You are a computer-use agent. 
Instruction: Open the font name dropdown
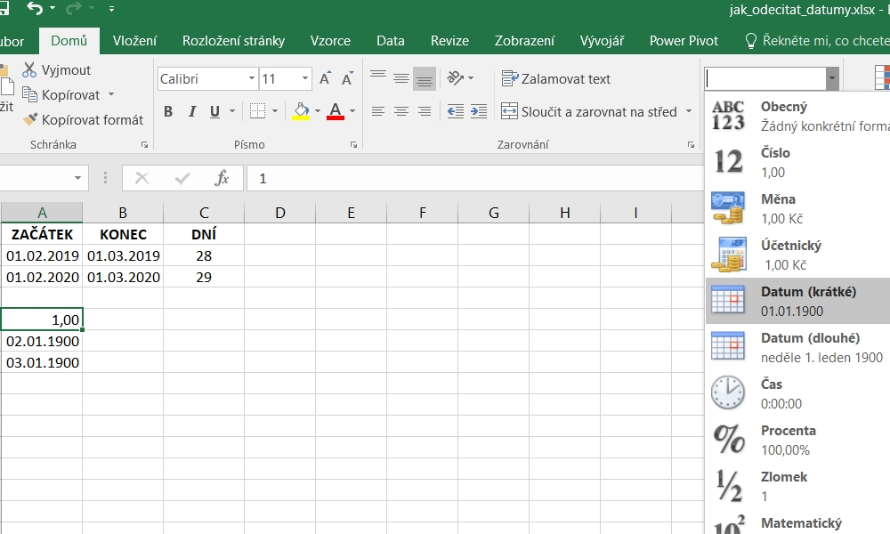coord(252,78)
